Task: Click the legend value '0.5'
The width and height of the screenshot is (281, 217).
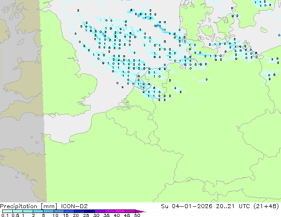Action: click(x=16, y=215)
